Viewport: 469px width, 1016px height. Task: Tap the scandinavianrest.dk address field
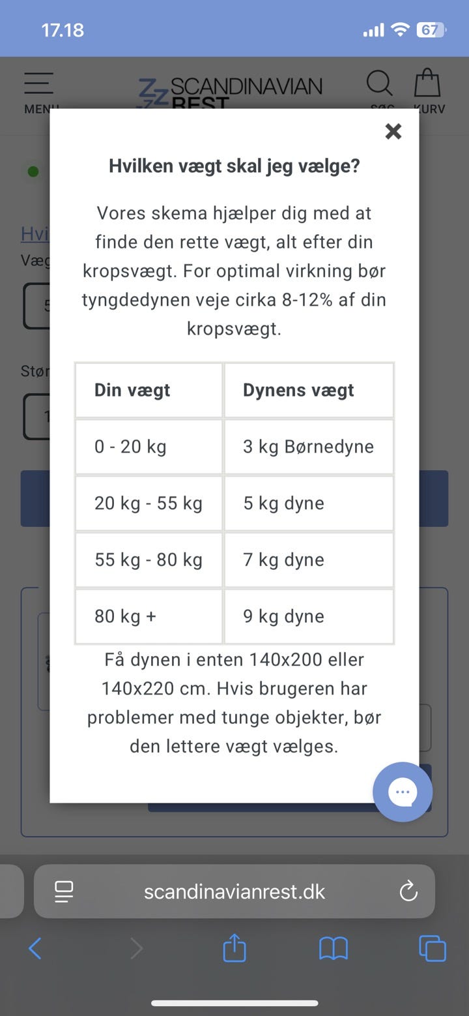234,891
